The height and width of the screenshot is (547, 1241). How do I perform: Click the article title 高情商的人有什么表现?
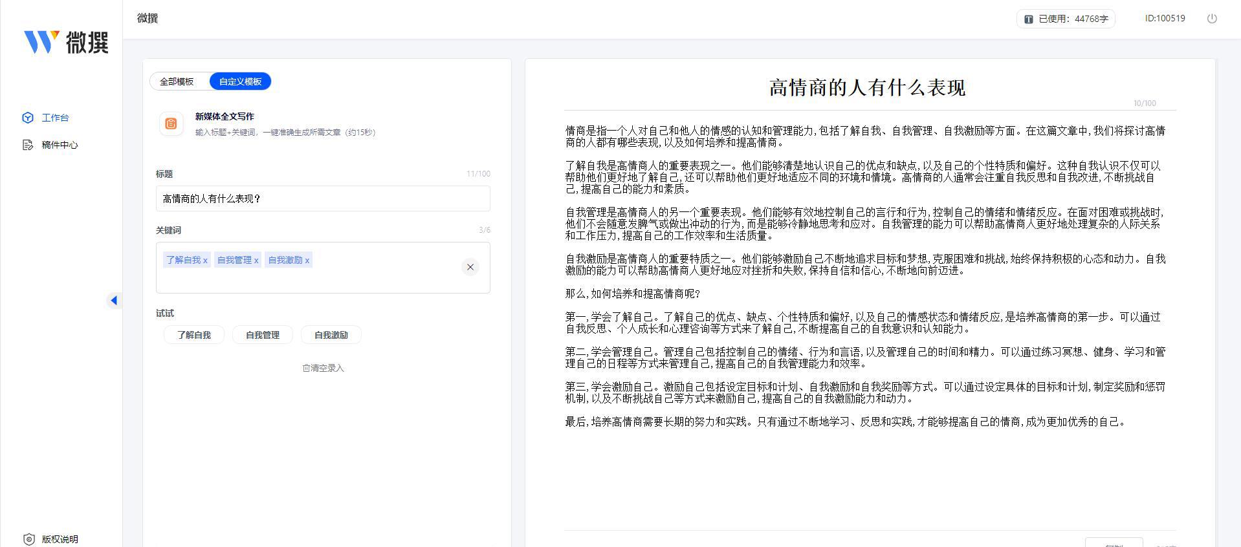pos(867,88)
